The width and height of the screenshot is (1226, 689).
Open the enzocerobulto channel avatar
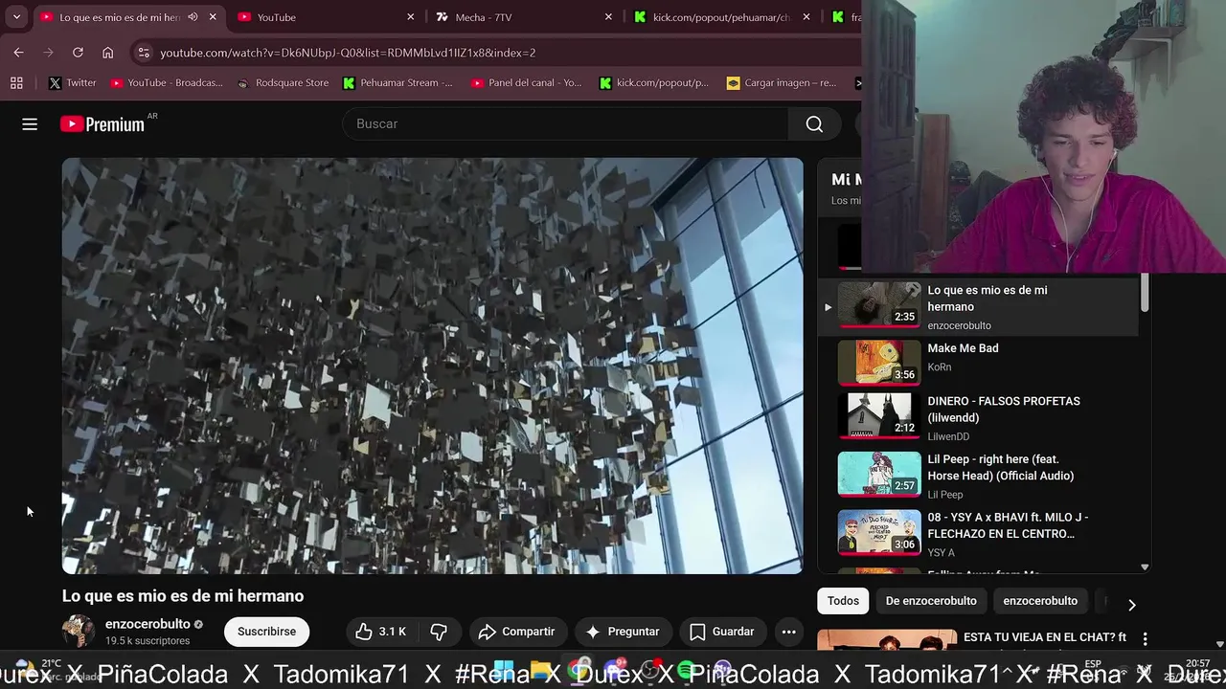(79, 632)
